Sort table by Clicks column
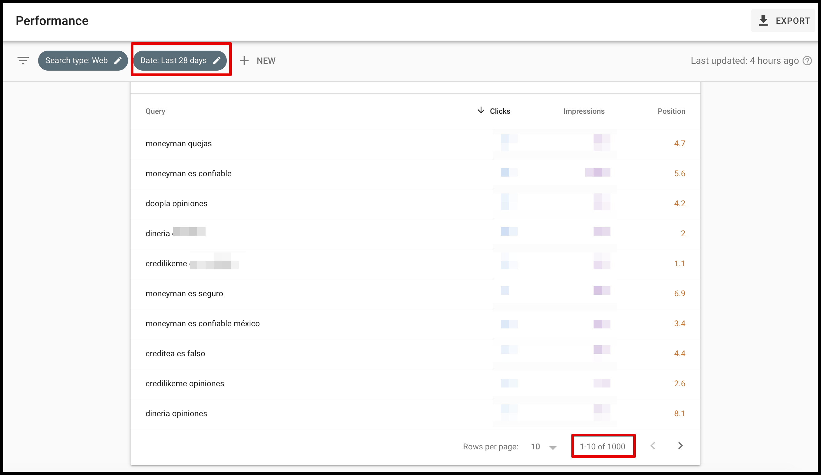This screenshot has height=475, width=821. click(x=500, y=111)
